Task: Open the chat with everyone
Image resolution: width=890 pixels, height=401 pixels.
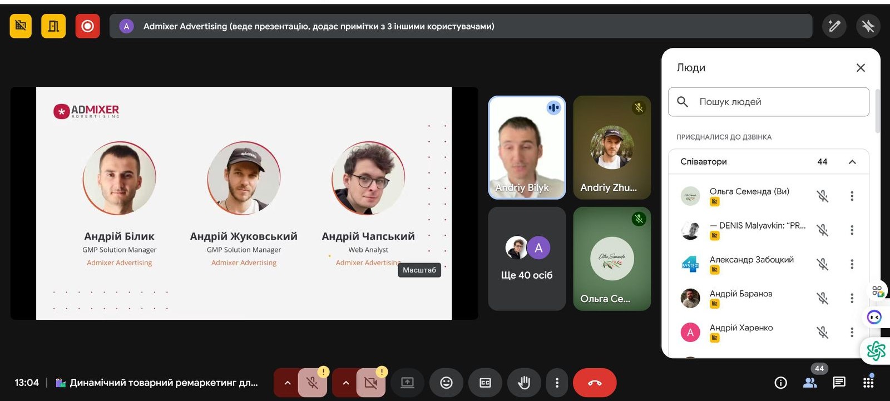Action: 839,382
